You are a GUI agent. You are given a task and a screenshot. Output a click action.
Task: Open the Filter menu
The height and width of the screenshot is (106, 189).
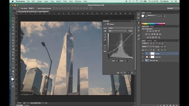(x=65, y=1)
